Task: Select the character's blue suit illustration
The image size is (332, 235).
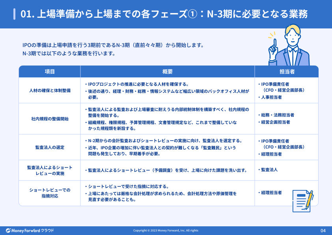Action: tap(293, 57)
